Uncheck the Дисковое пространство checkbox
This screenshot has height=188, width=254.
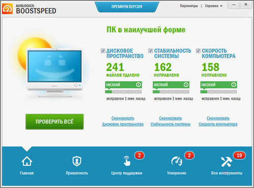coord(103,51)
